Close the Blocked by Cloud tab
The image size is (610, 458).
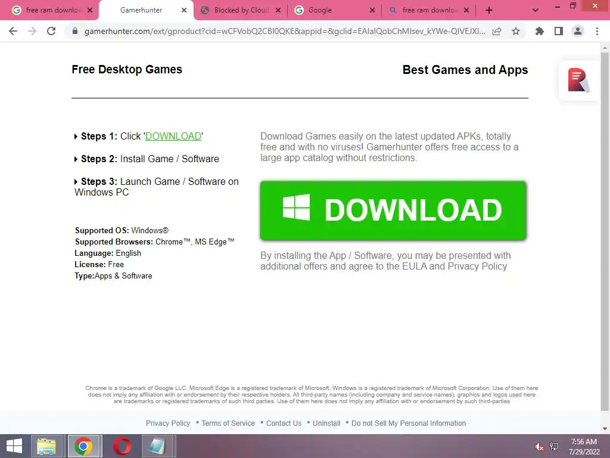[278, 10]
